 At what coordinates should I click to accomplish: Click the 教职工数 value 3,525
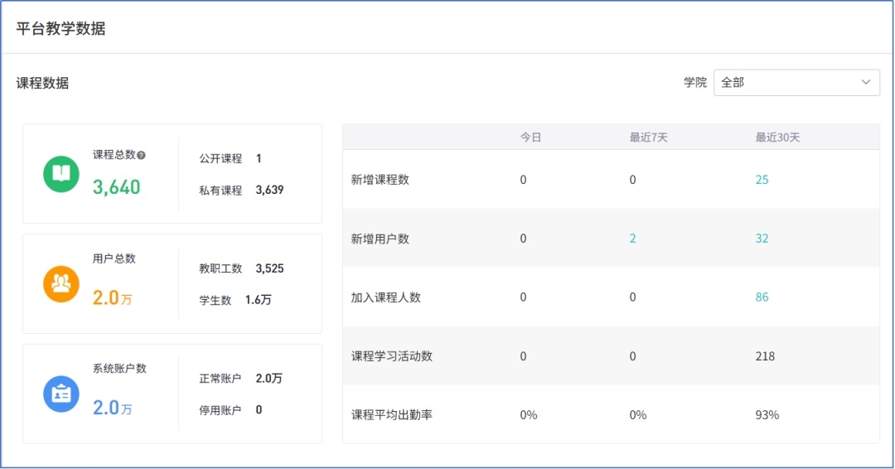pos(269,268)
